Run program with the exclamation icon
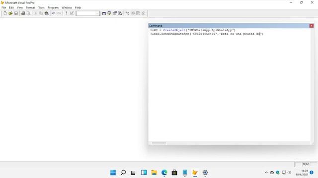 click(x=66, y=13)
